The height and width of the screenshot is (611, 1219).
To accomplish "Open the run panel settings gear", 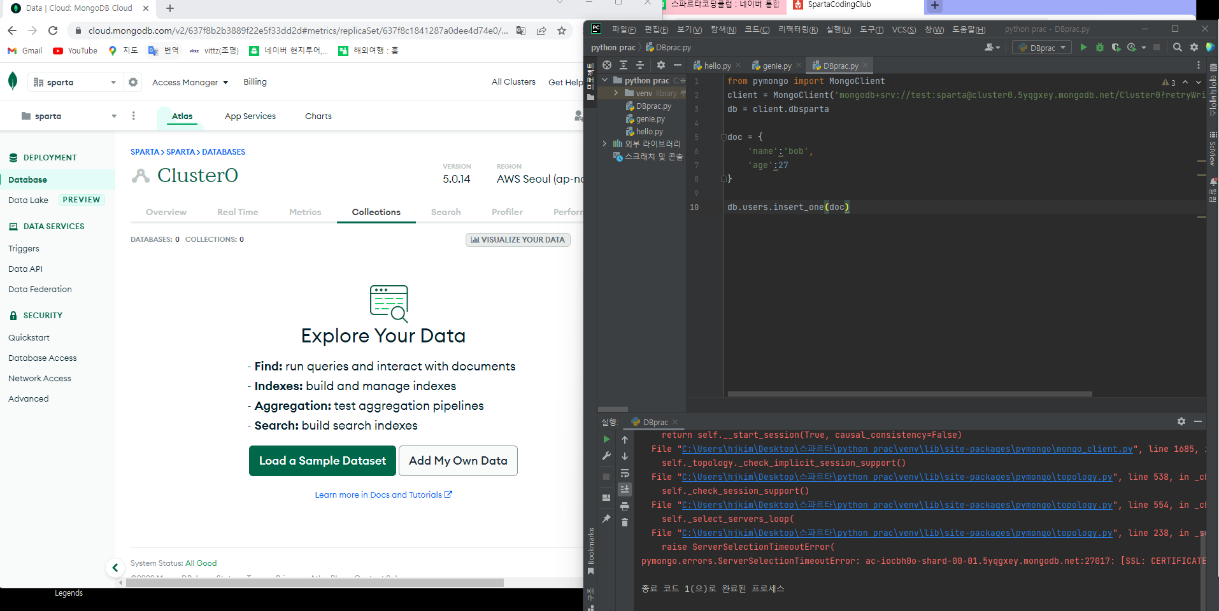I will (x=1181, y=421).
